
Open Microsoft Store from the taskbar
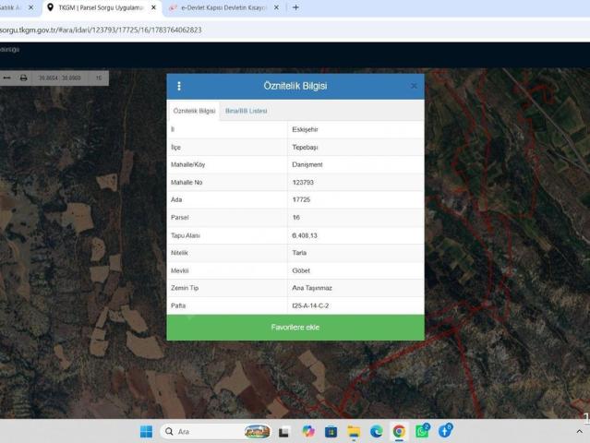(x=331, y=432)
